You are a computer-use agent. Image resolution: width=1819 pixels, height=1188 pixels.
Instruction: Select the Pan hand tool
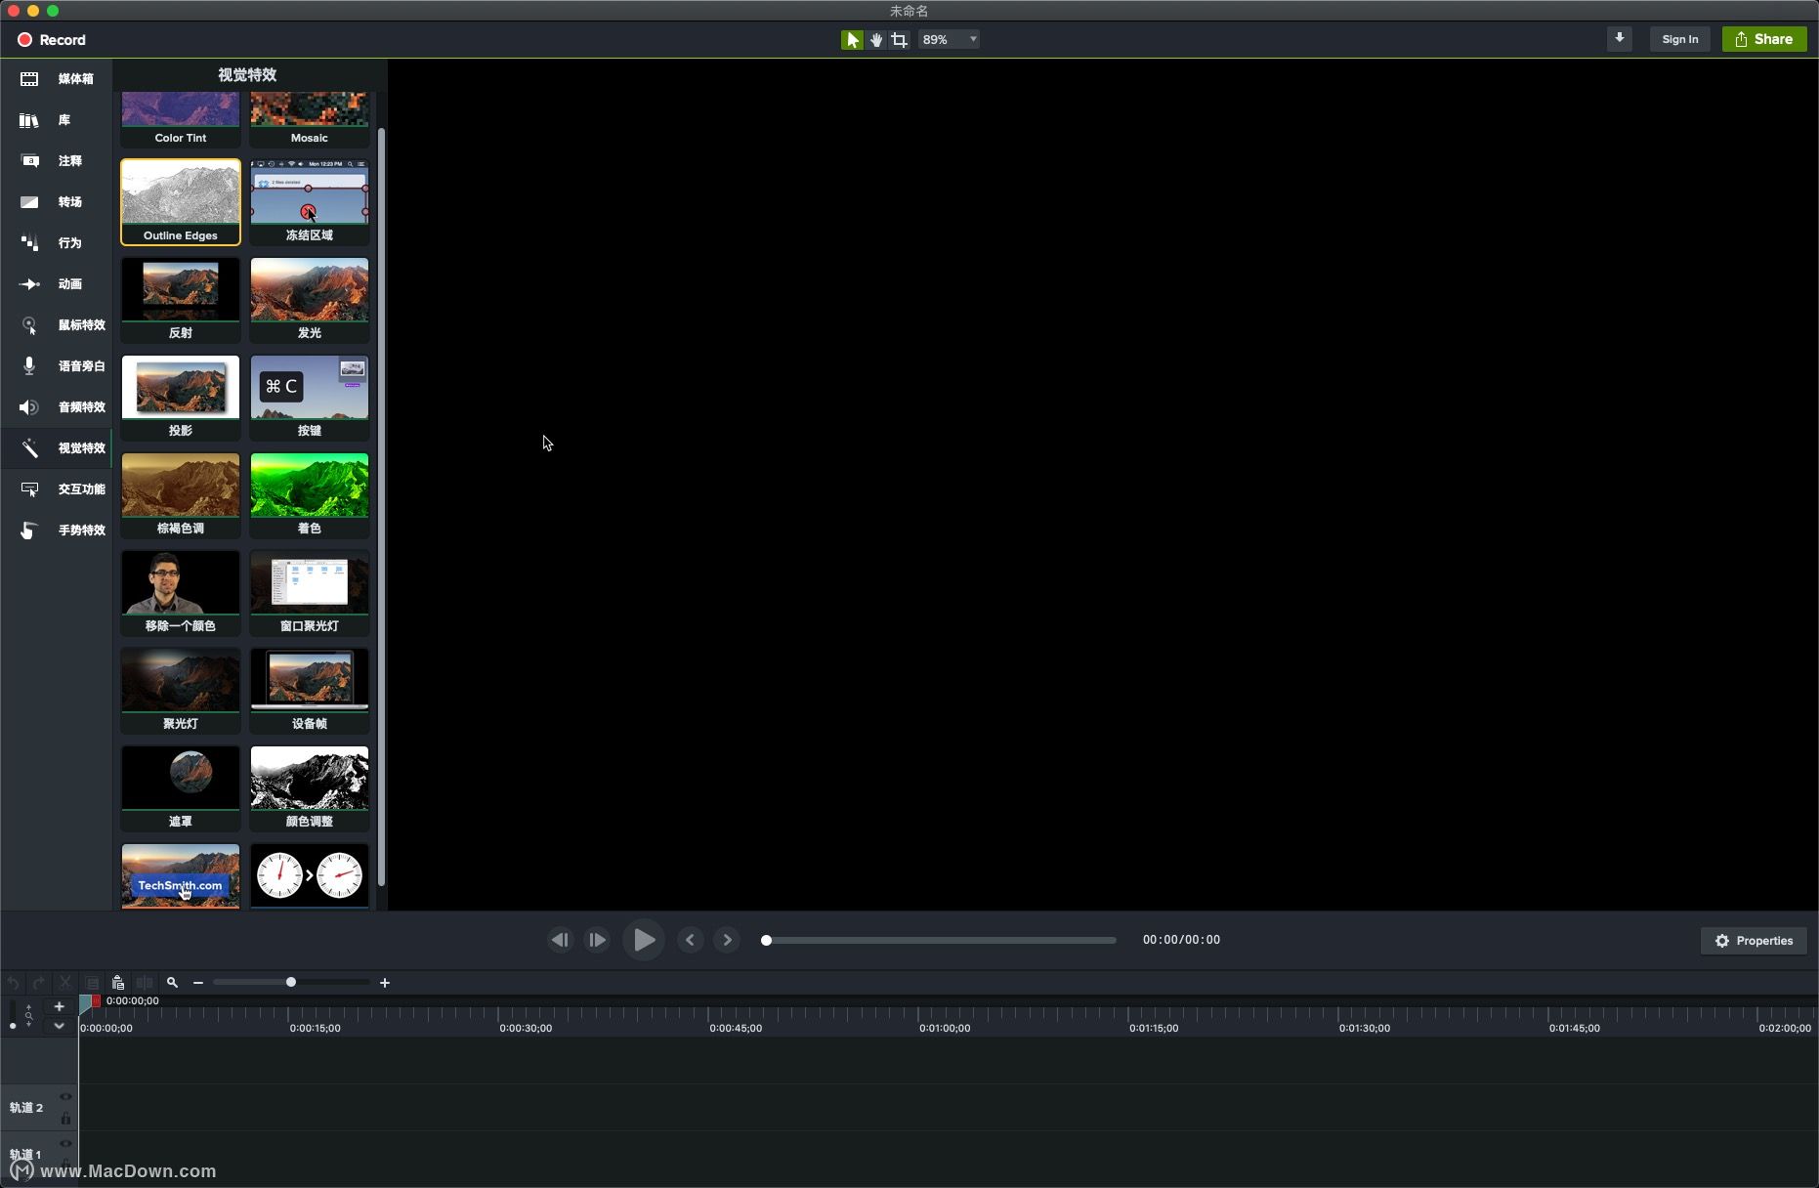pos(875,40)
